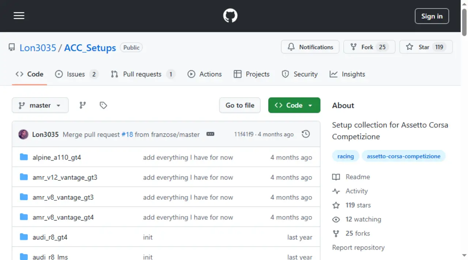468x260 pixels.
Task: Click the amr_v8_vantage_gt3 folder icon
Action: point(24,197)
